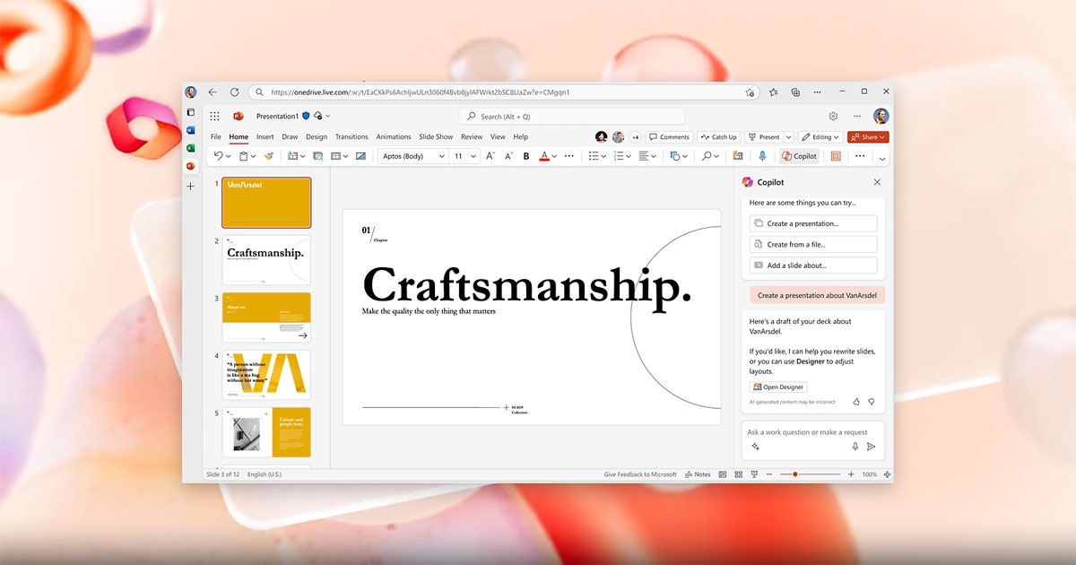Open the numbered list dropdown
Screen dimensions: 1076x565
click(x=629, y=156)
